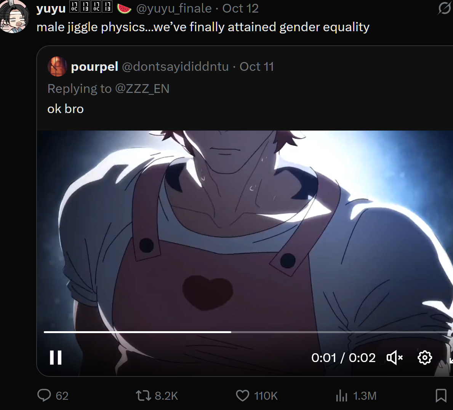Open the @dontsayididdntu handle
Image resolution: width=453 pixels, height=410 pixels.
[x=175, y=67]
